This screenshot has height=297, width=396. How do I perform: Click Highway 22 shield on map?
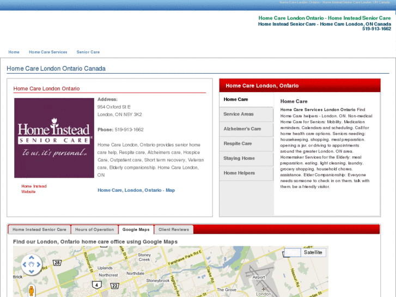tap(114, 286)
